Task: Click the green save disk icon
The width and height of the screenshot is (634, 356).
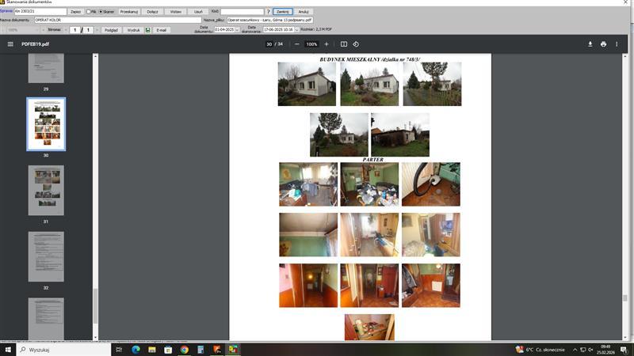Action: tap(147, 30)
